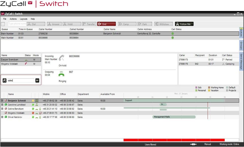This screenshot has height=147, width=244.
Task: Open the File menu
Action: coord(5,19)
